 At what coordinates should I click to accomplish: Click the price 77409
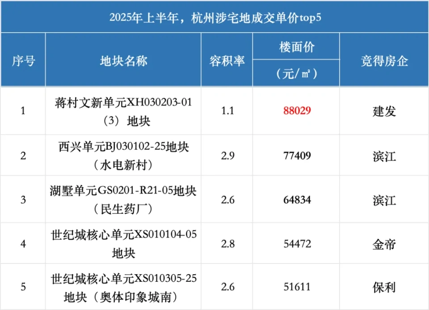297,156
